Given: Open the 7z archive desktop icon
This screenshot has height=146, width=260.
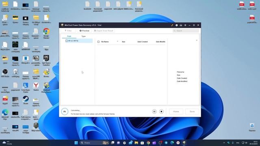Looking at the screenshot, I should [x=36, y=60].
